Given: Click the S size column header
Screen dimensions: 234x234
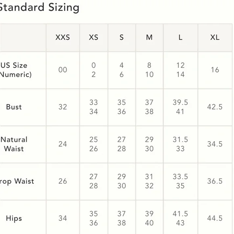Looking at the screenshot, I should 121,37.
